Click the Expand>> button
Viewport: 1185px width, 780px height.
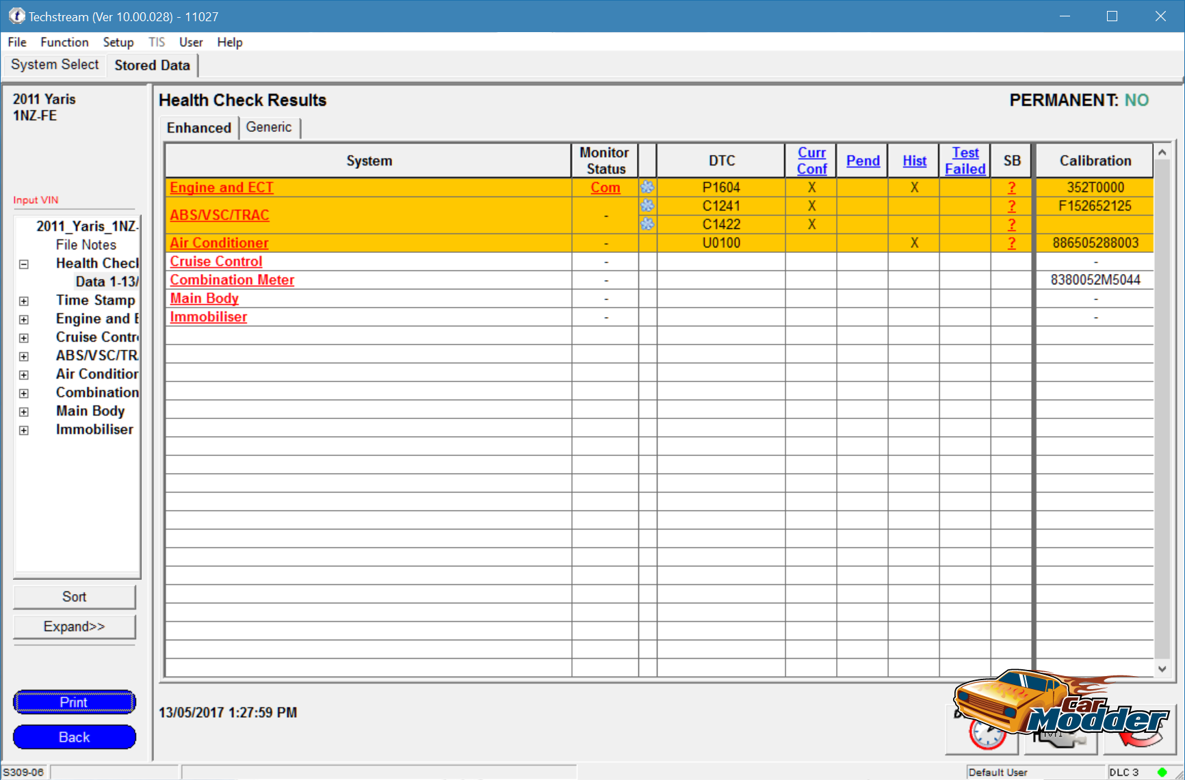click(x=75, y=627)
